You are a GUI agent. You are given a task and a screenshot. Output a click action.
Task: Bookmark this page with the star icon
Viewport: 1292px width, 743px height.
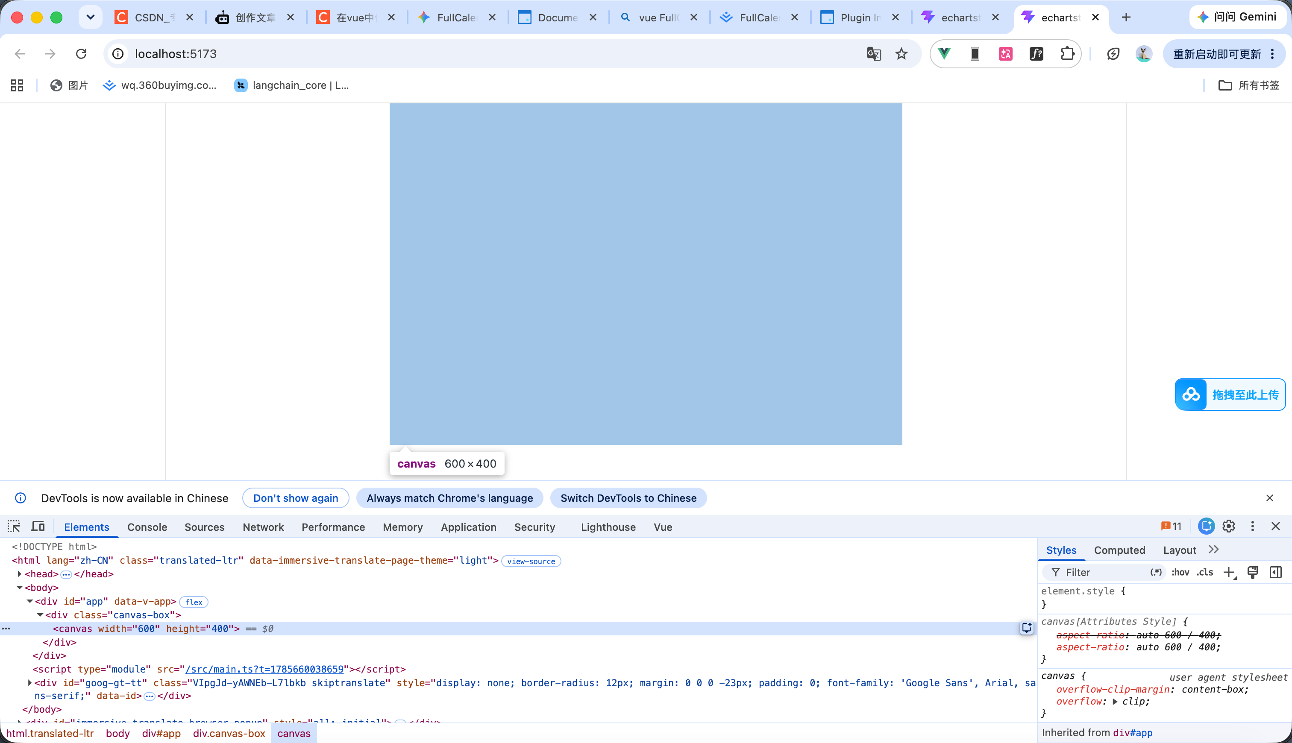click(x=901, y=54)
